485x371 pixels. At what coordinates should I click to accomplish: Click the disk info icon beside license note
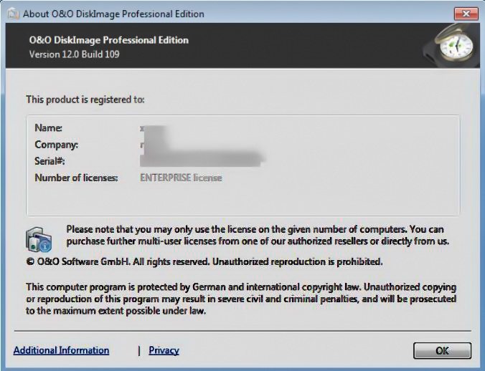click(x=38, y=239)
